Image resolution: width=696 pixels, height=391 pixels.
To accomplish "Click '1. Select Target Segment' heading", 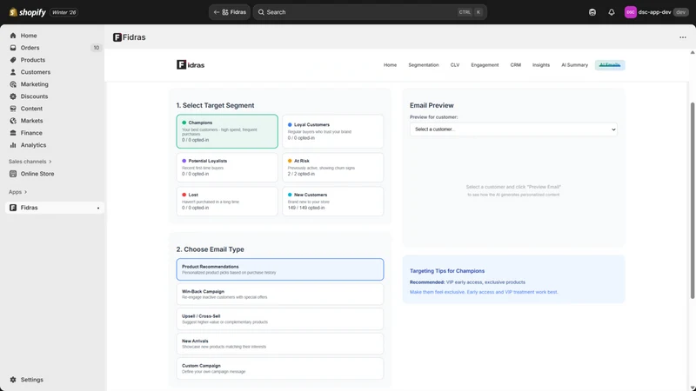I will coord(215,105).
